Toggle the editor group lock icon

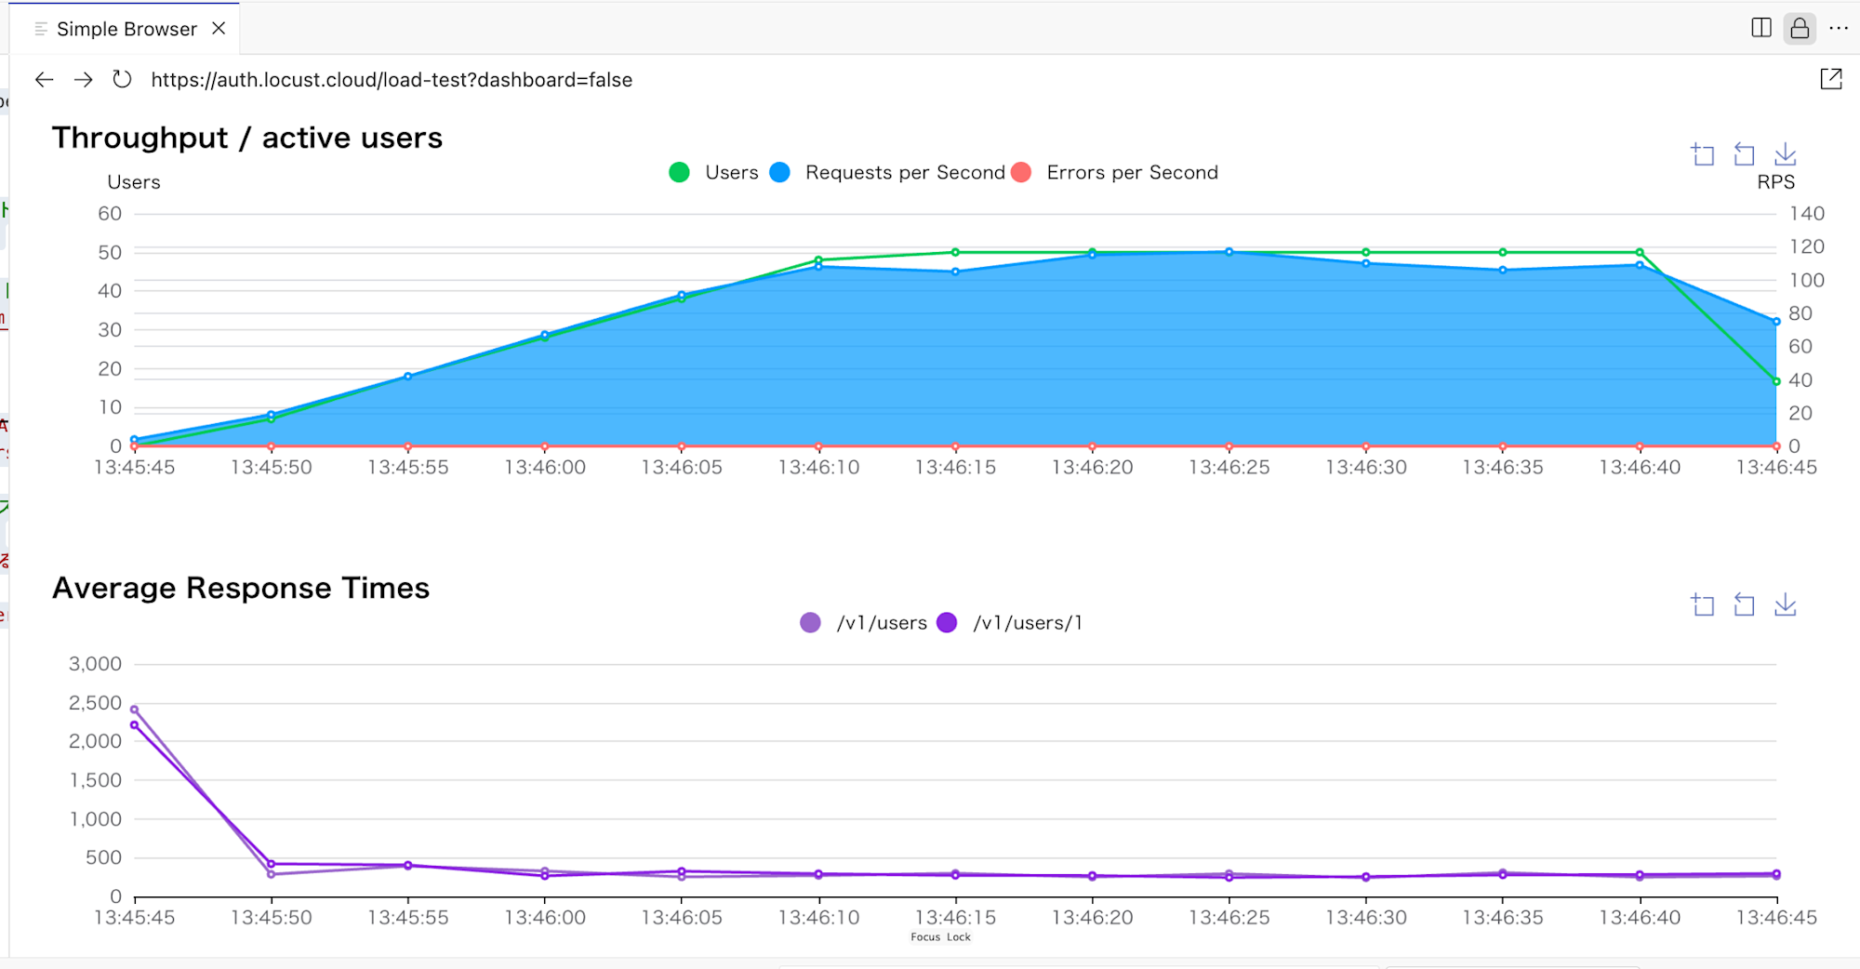point(1800,28)
